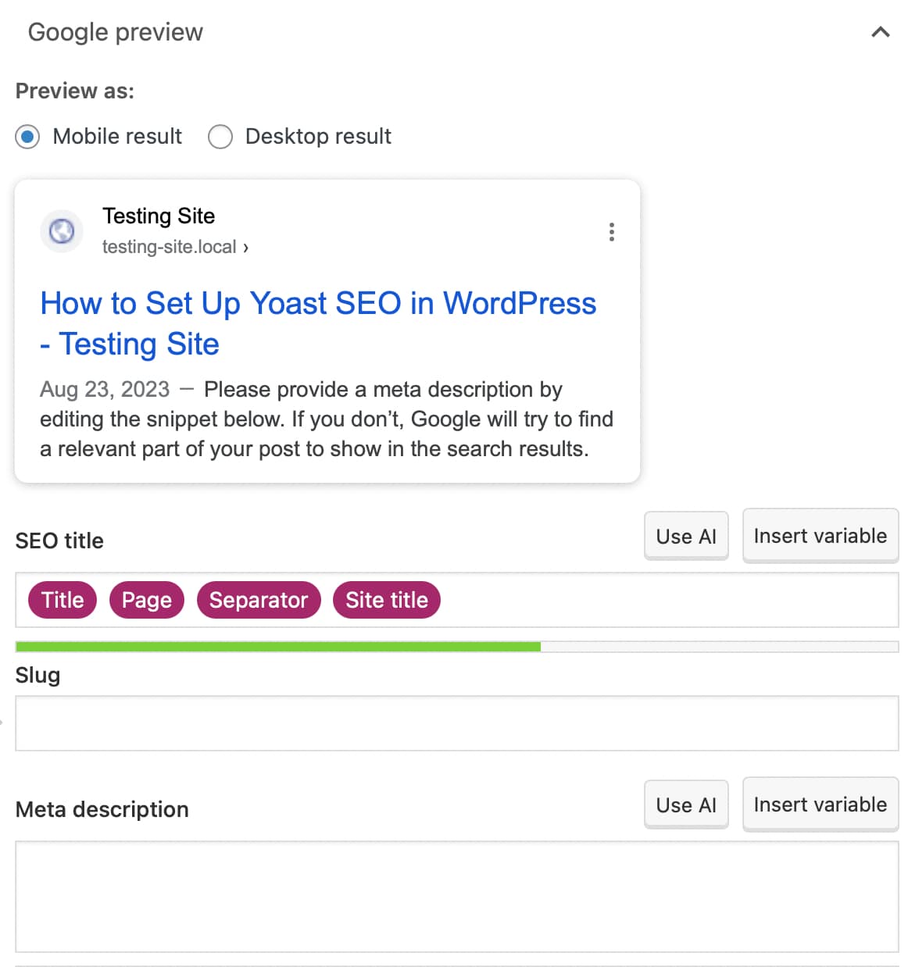Click the chevron next to testing-site.local
The image size is (919, 967).
point(246,247)
